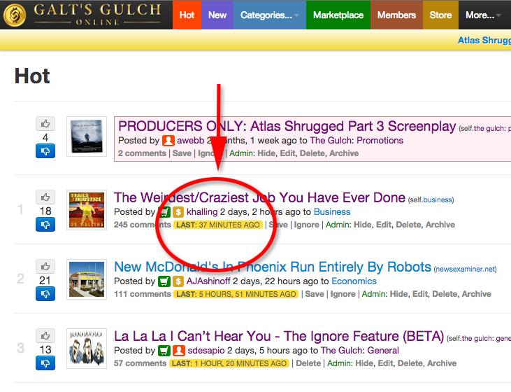Downvote the La La La Ignore Feature post
The height and width of the screenshot is (392, 511).
coord(45,363)
